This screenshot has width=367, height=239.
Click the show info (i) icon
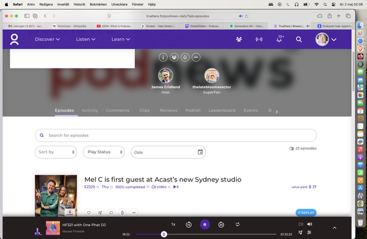pos(163,57)
